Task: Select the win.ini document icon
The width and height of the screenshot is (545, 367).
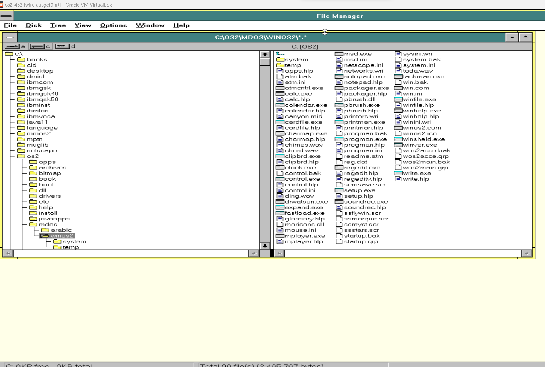Action: coord(398,94)
